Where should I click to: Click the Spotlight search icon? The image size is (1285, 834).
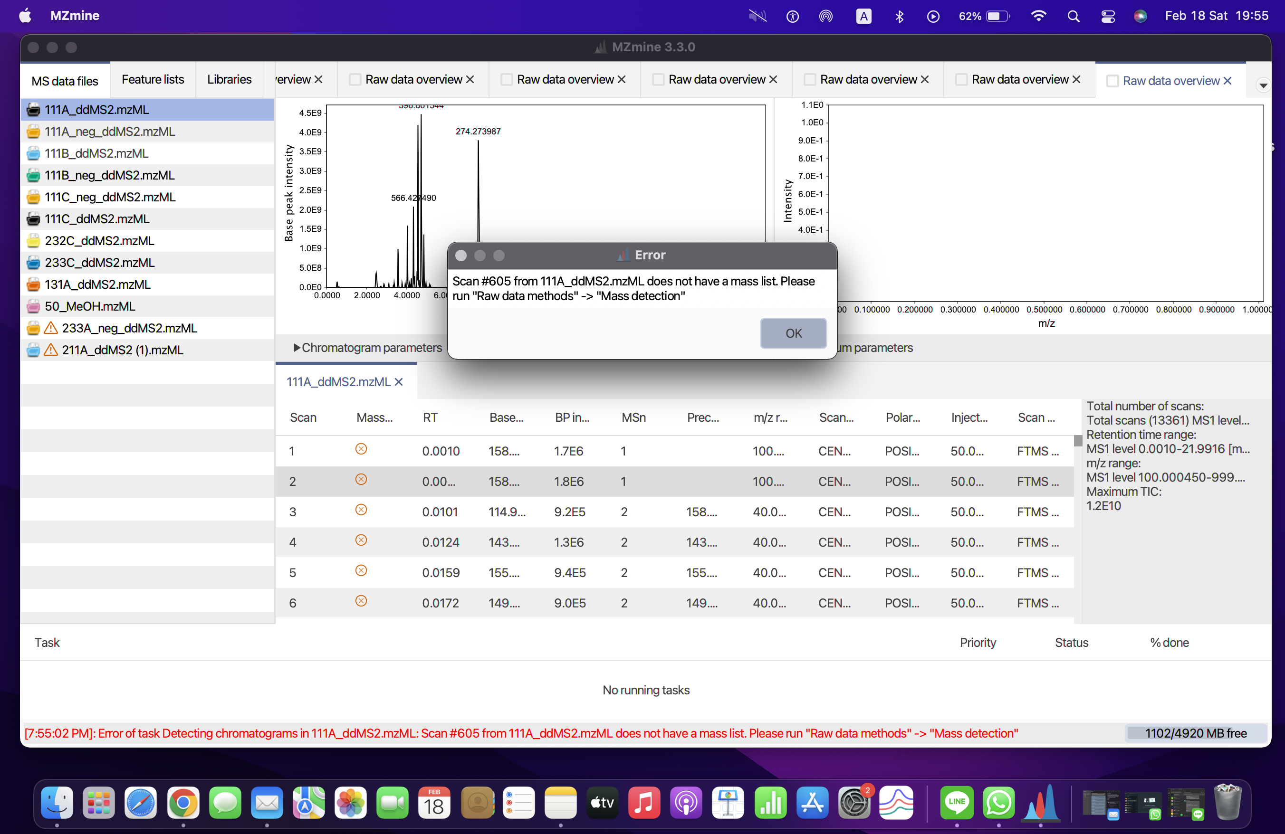pos(1074,16)
